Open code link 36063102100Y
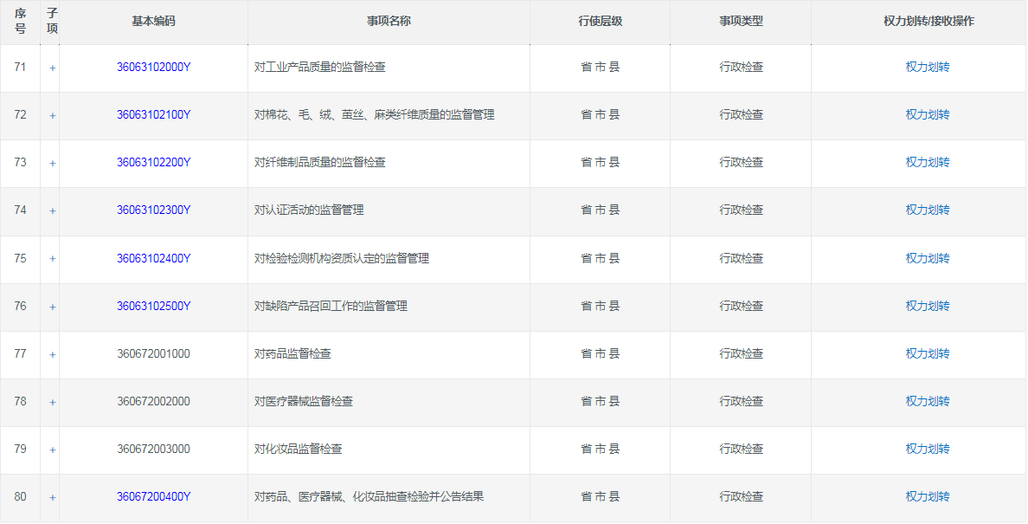 (153, 114)
